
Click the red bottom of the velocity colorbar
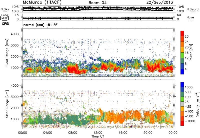coord(182,123)
